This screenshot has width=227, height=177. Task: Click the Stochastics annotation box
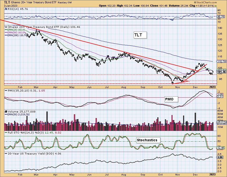coord(148,140)
